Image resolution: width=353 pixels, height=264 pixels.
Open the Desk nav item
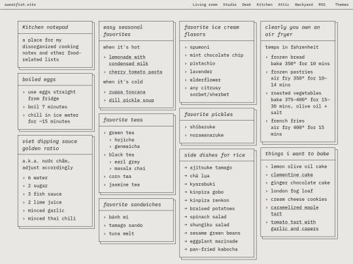[246, 5]
